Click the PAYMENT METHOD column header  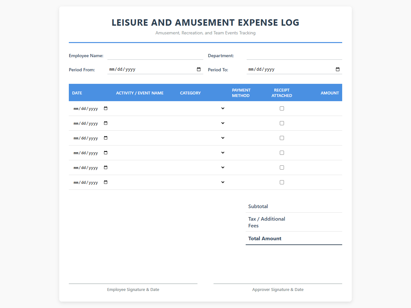[241, 93]
